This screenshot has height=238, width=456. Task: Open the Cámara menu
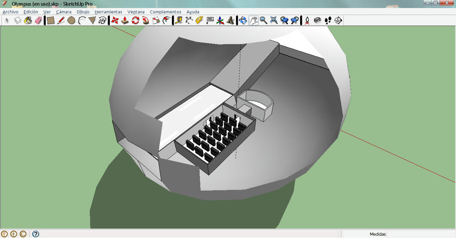pos(64,12)
